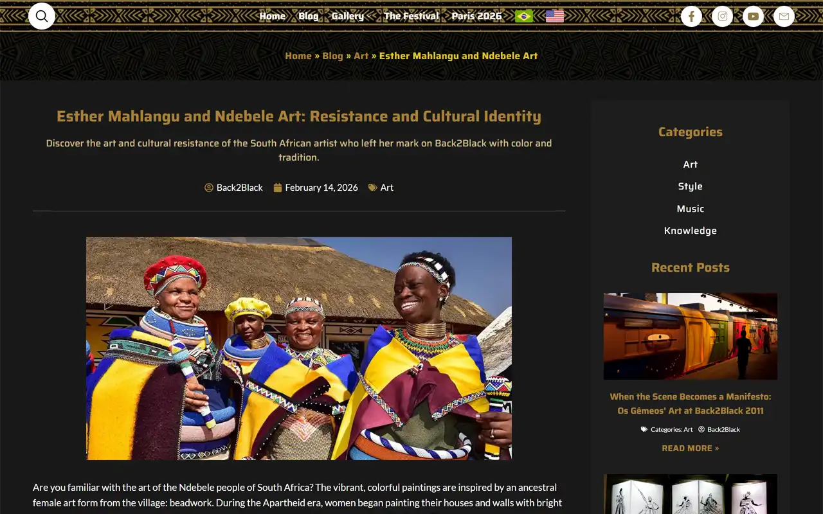
Task: Go to Home in the navigation
Action: click(x=272, y=16)
